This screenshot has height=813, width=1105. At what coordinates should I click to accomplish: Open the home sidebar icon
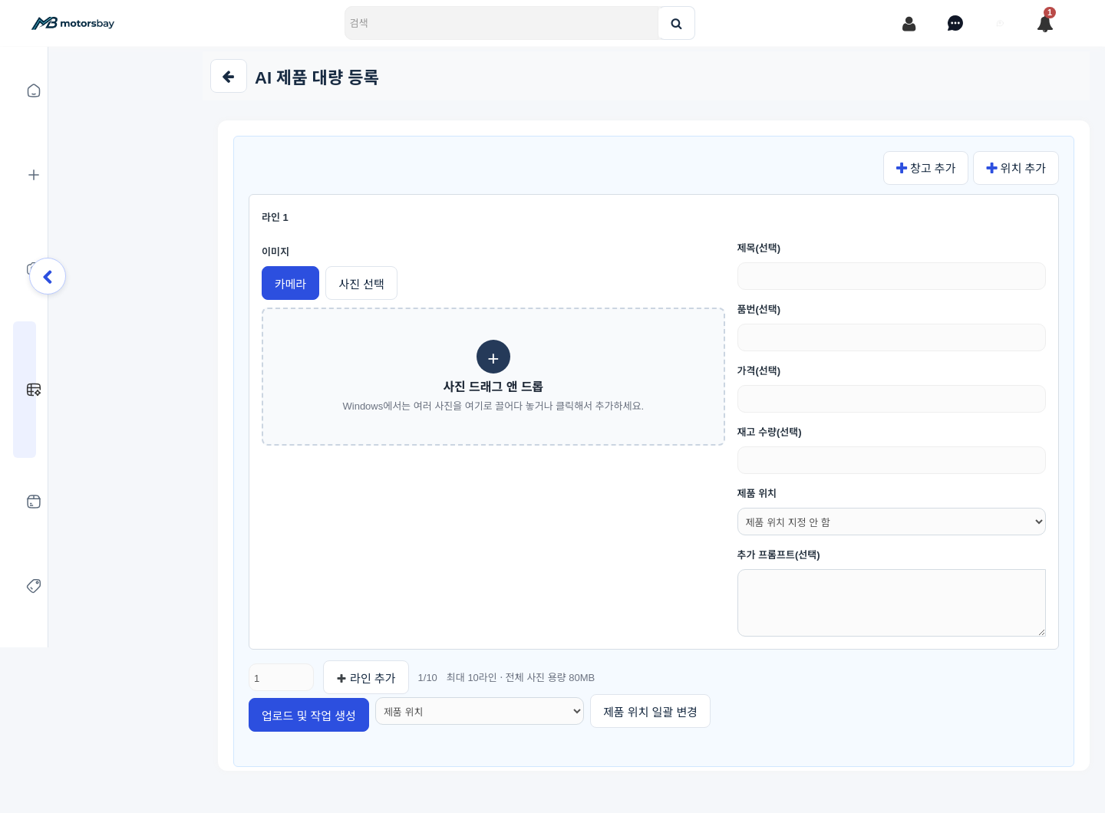[34, 91]
